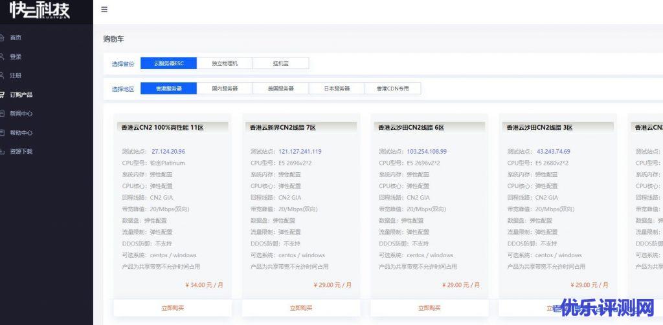Click 立即购买 for 香港云CN2 高性能 11区
Screen dimensions: 663x325
(173, 308)
